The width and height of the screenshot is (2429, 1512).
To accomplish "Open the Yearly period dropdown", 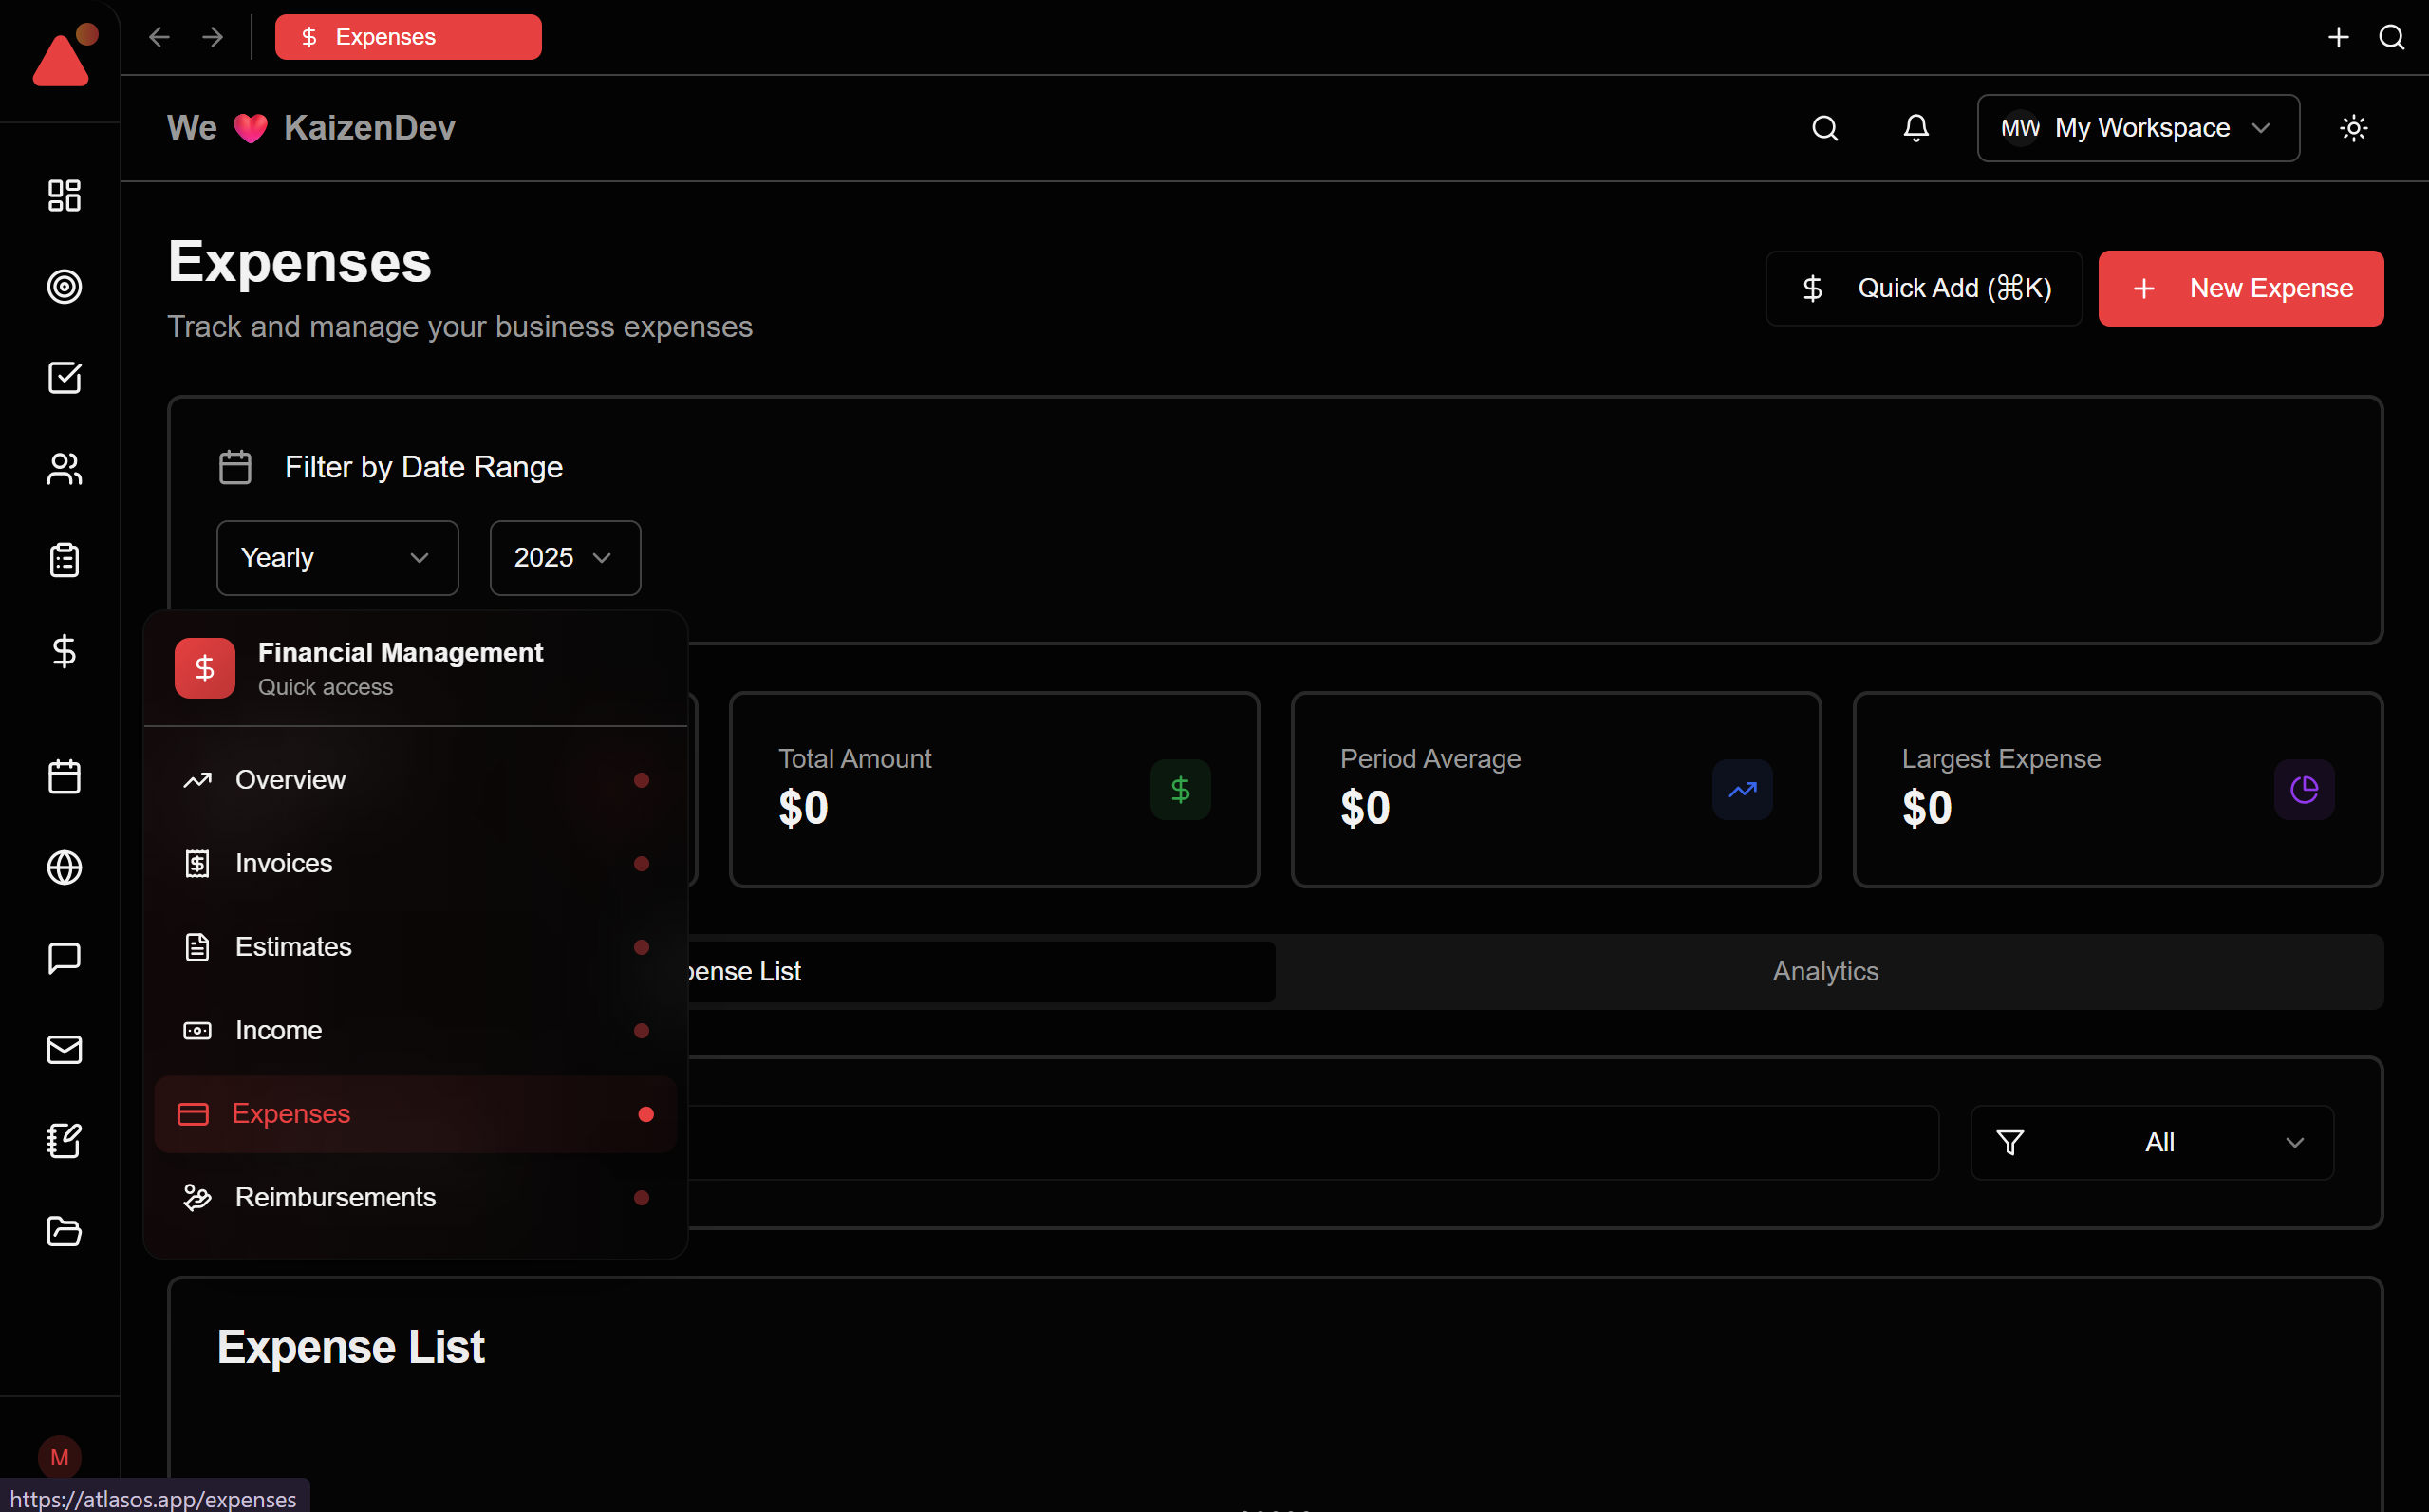I will click(x=337, y=557).
